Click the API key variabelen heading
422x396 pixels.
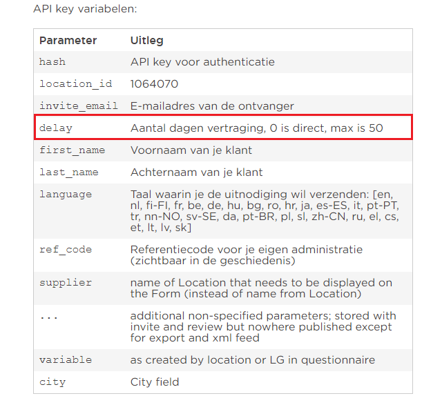click(85, 9)
